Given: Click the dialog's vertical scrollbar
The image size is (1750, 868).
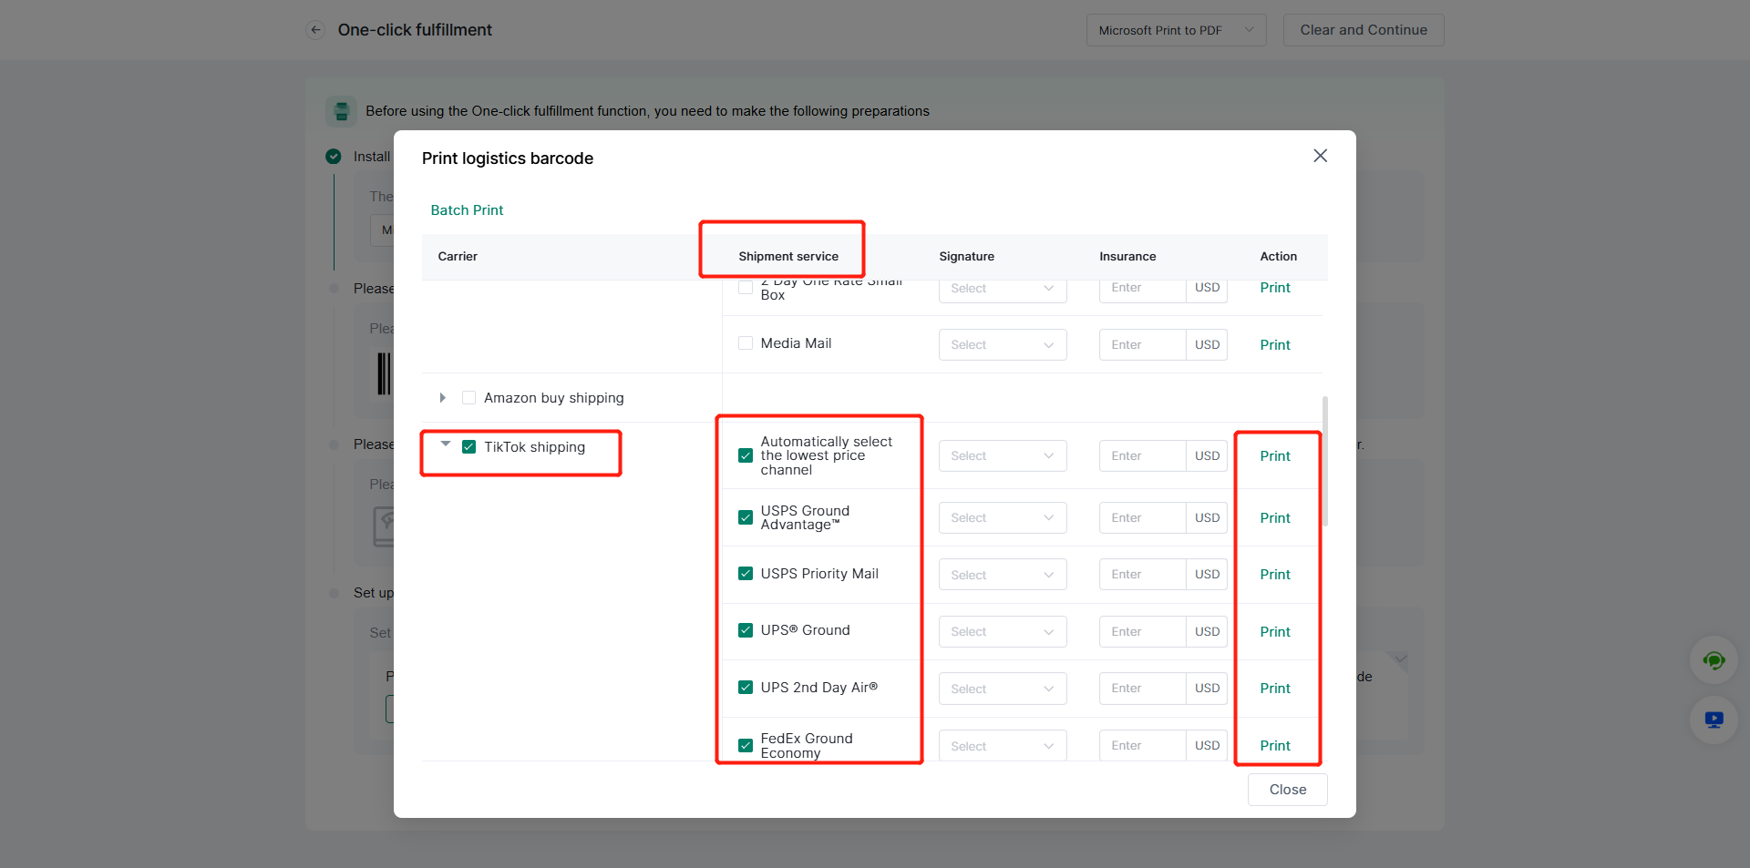Looking at the screenshot, I should pos(1324,461).
